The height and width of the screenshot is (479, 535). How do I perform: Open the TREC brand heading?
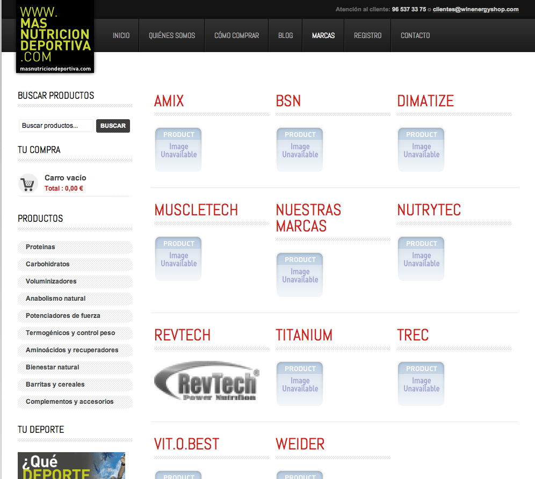click(x=413, y=336)
